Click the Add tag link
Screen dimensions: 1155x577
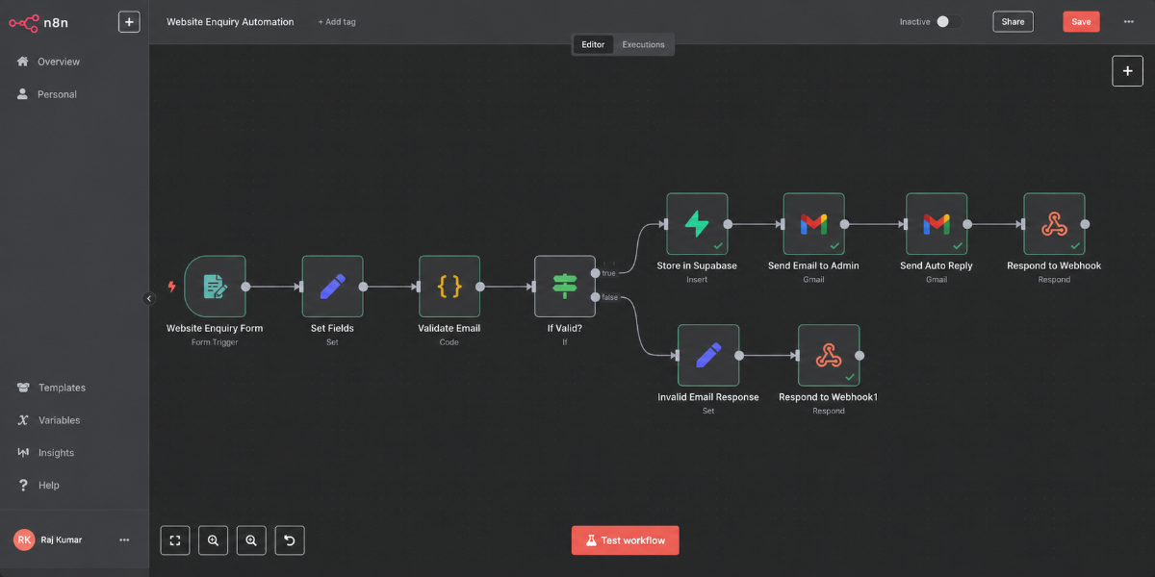pyautogui.click(x=337, y=22)
